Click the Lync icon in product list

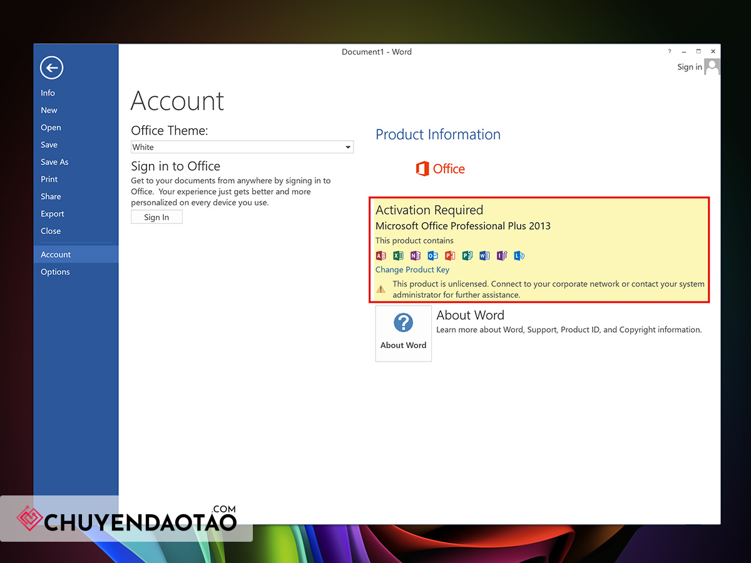[x=519, y=255]
